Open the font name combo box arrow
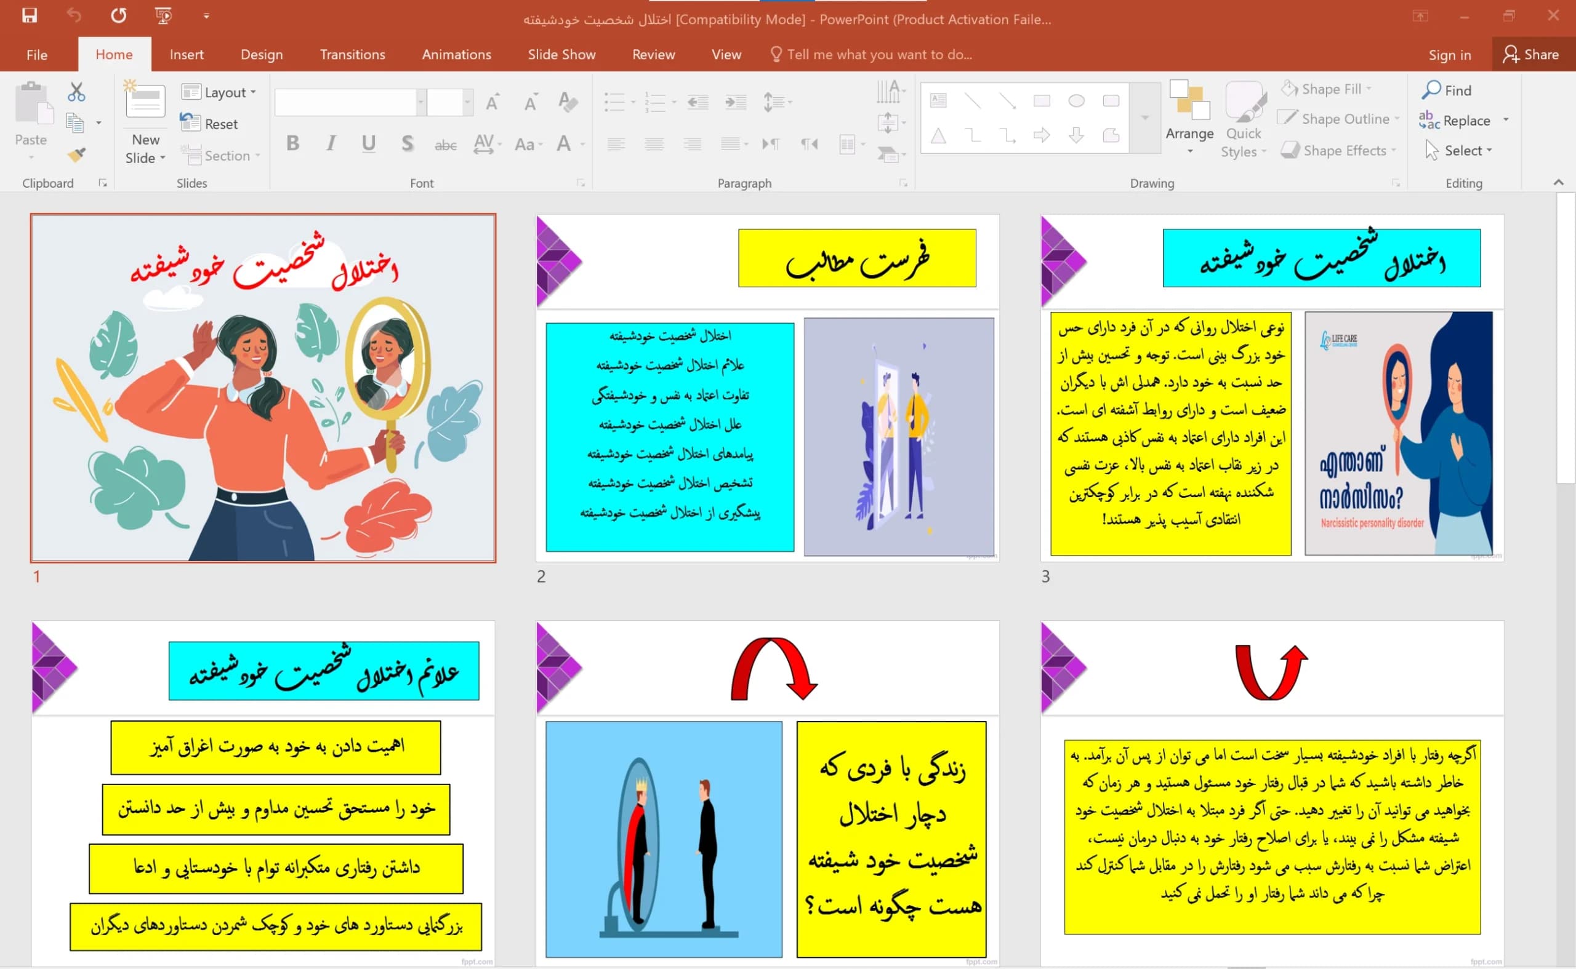This screenshot has height=969, width=1576. [x=421, y=102]
